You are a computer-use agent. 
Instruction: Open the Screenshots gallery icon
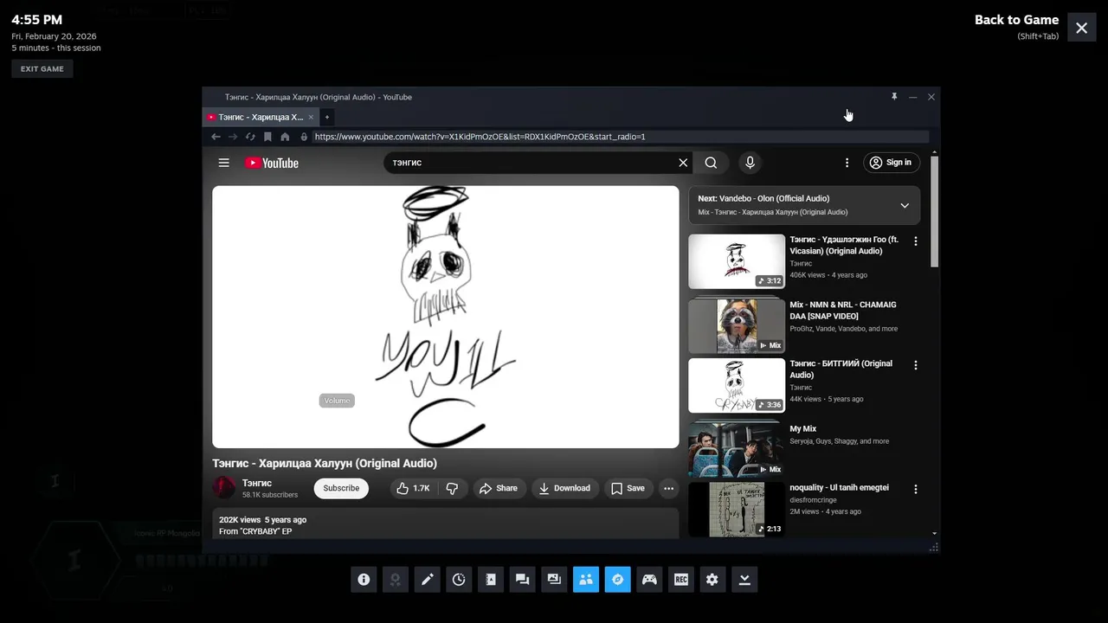(554, 580)
